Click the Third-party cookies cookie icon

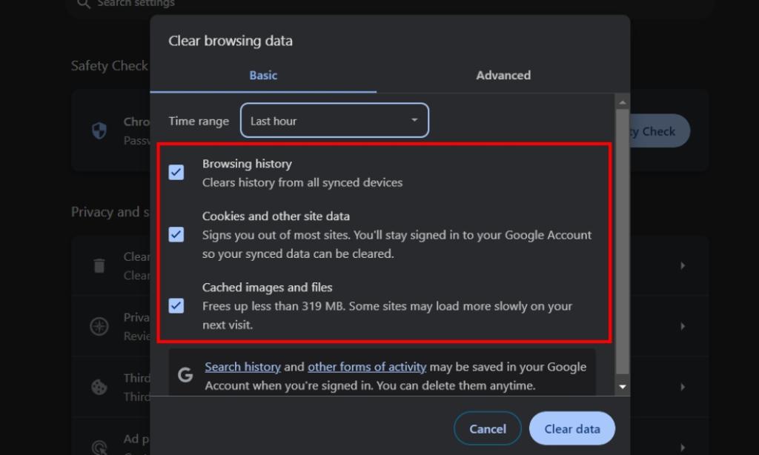pos(99,386)
